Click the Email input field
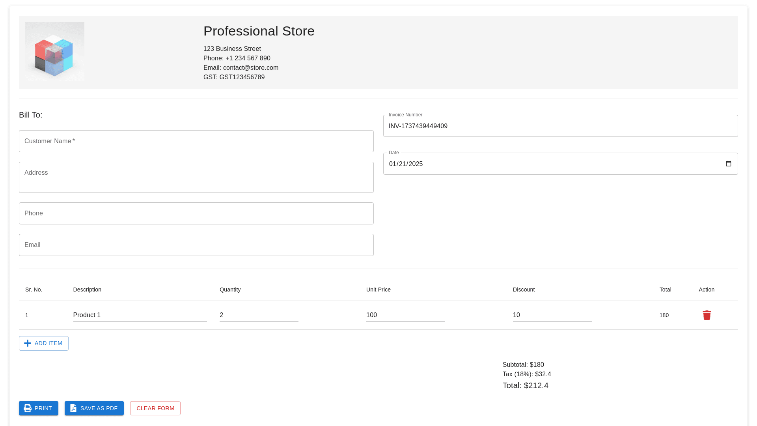The image size is (757, 426). click(x=196, y=245)
